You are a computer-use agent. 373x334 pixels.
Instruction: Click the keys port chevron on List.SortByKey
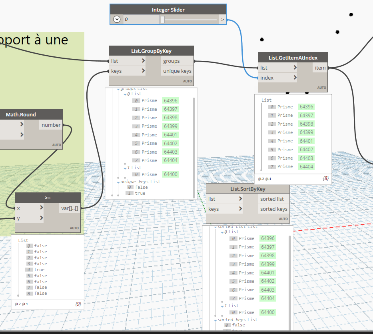click(x=240, y=209)
